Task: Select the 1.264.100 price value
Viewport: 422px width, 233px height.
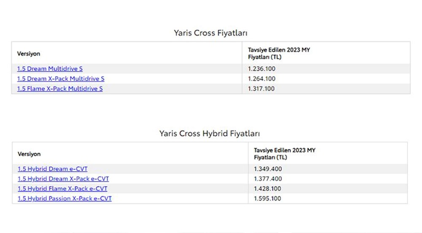Action: 262,79
